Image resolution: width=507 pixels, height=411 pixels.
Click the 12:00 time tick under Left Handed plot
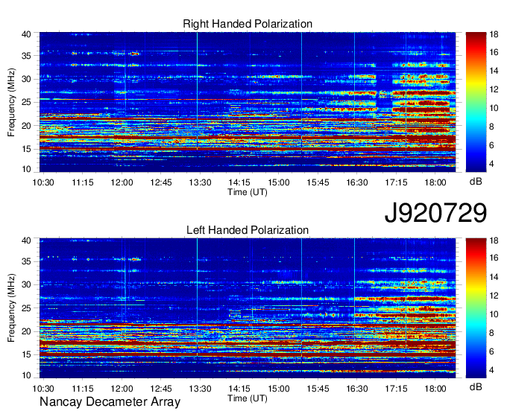(122, 389)
